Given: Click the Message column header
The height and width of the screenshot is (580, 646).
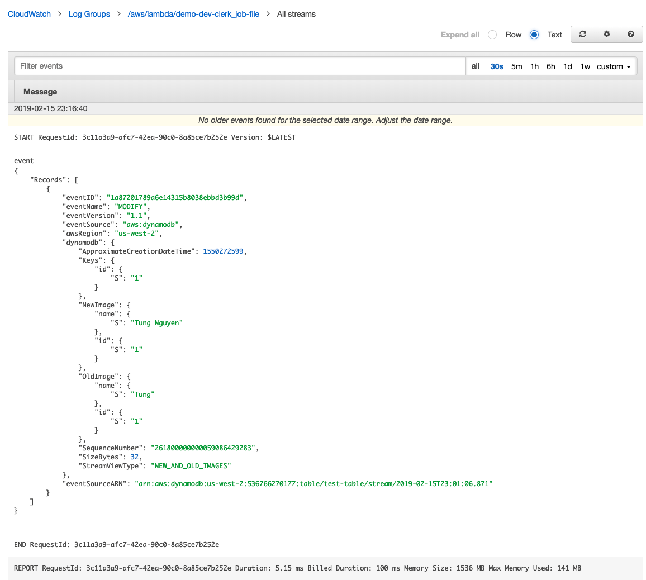Looking at the screenshot, I should pos(40,92).
